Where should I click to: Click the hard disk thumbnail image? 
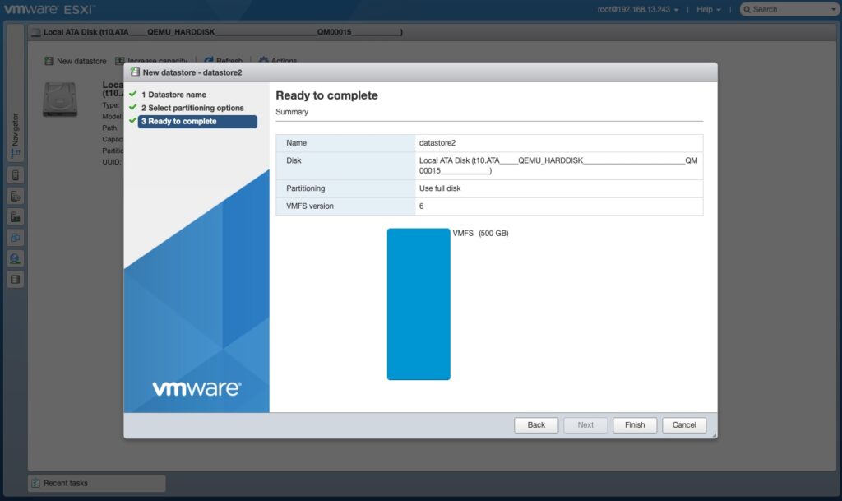(59, 100)
